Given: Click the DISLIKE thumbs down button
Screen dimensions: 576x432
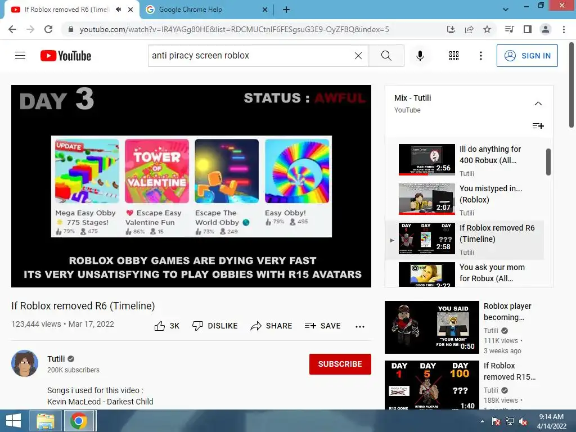Looking at the screenshot, I should point(215,326).
